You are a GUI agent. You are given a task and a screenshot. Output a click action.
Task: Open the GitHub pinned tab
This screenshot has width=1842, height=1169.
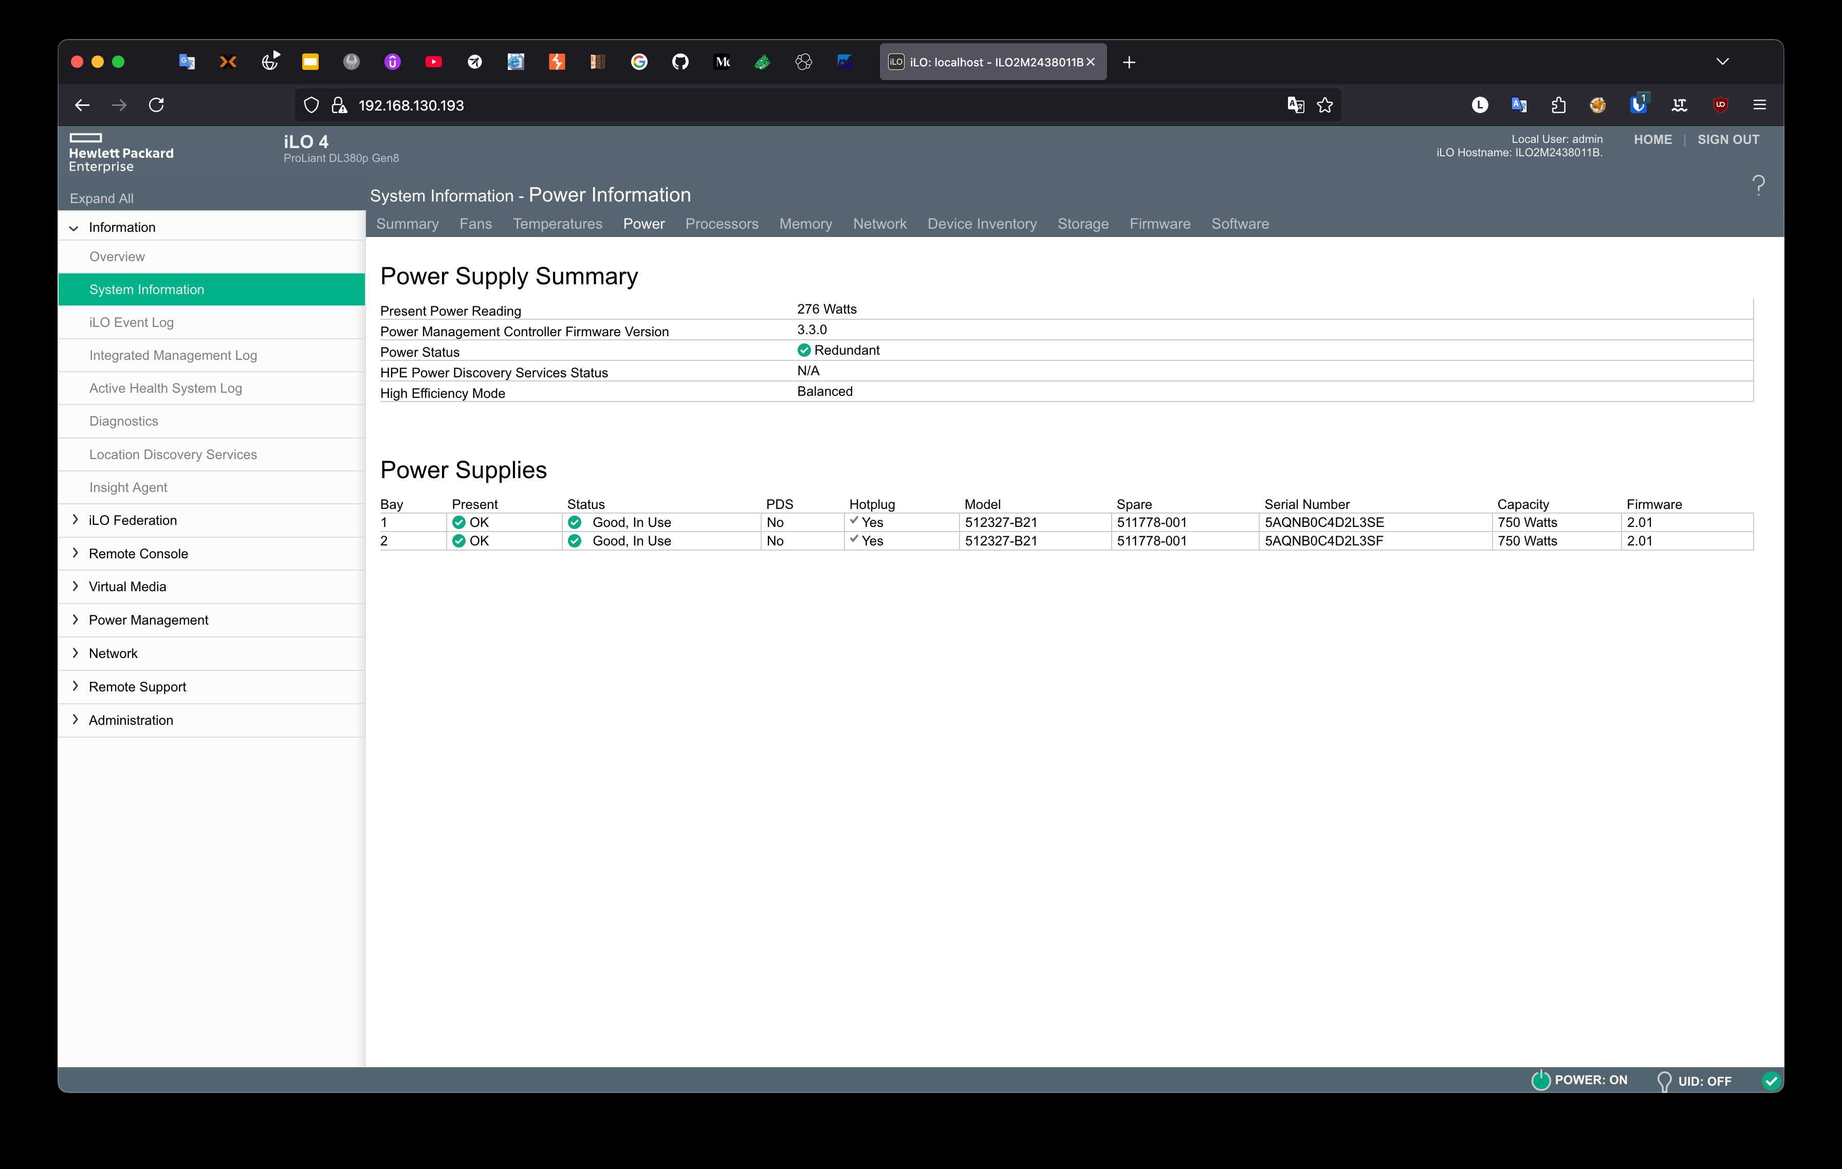coord(680,62)
